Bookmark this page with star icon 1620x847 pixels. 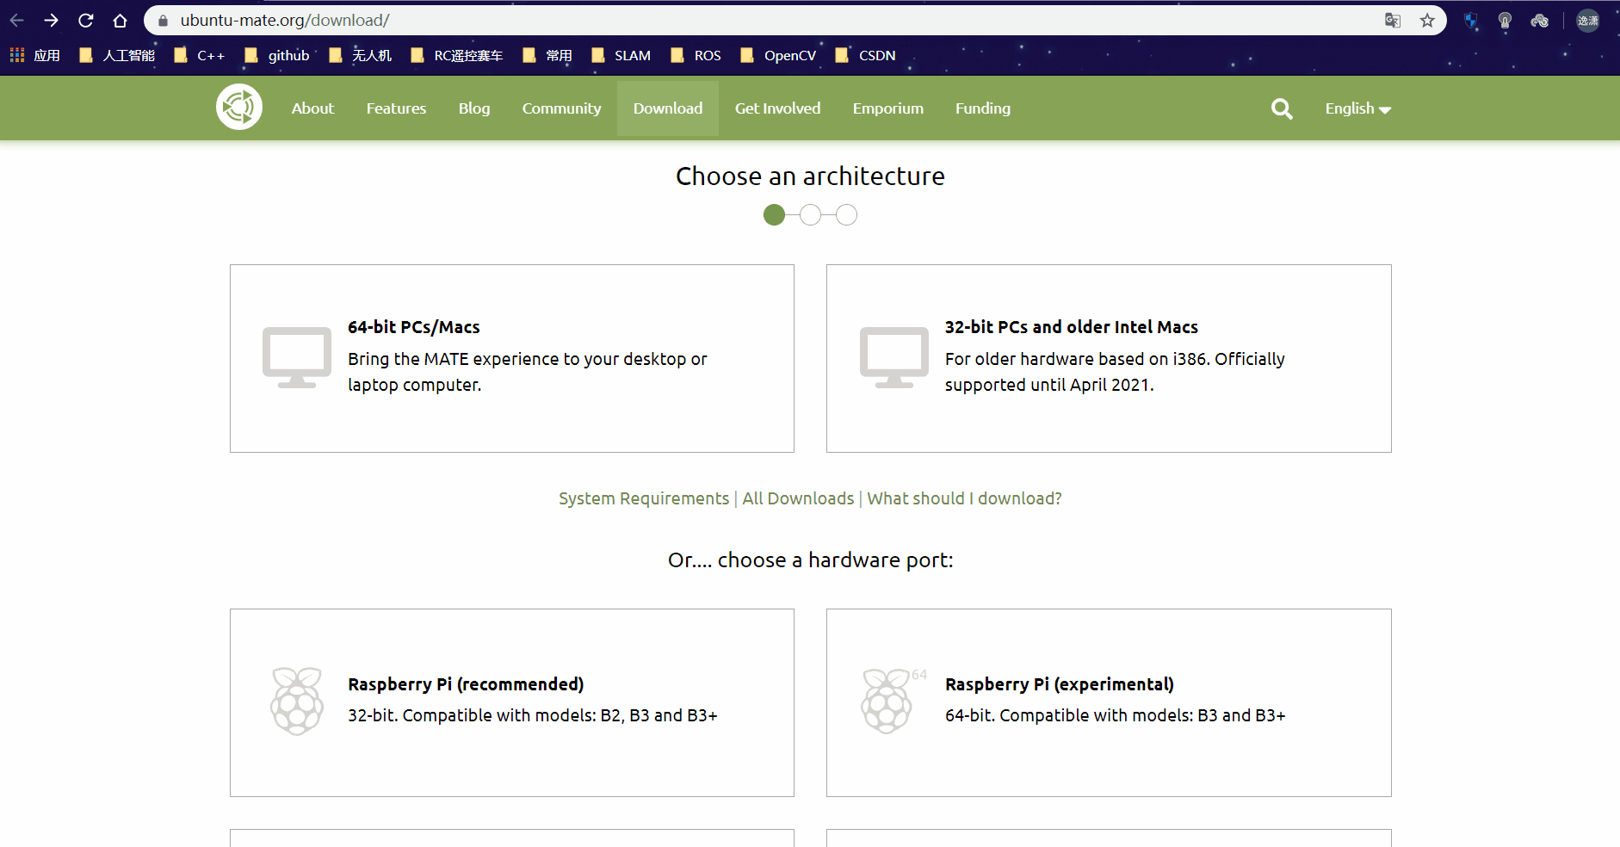[1427, 20]
